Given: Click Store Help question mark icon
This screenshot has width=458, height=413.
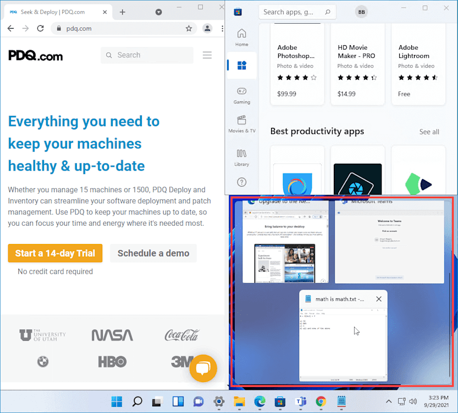Looking at the screenshot, I should (241, 182).
